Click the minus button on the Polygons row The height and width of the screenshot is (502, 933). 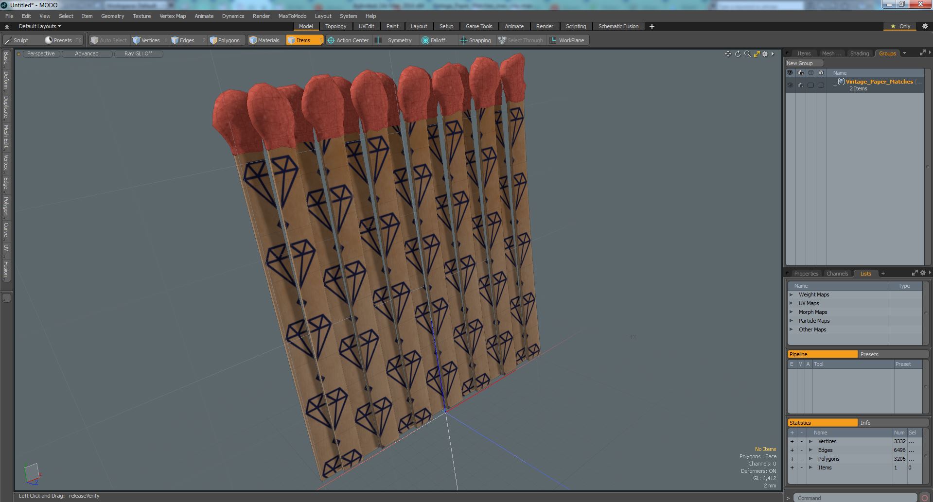[802, 459]
